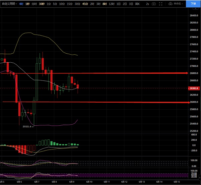The height and width of the screenshot is (185, 201).
Task: Collapse panel with the up chevron under 下单
Action: click(x=195, y=8)
